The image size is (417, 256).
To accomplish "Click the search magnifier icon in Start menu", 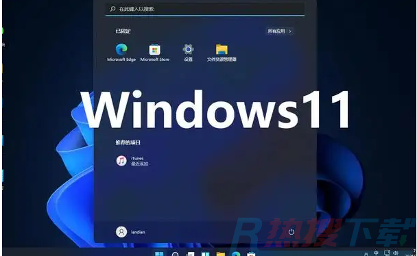I will click(112, 9).
